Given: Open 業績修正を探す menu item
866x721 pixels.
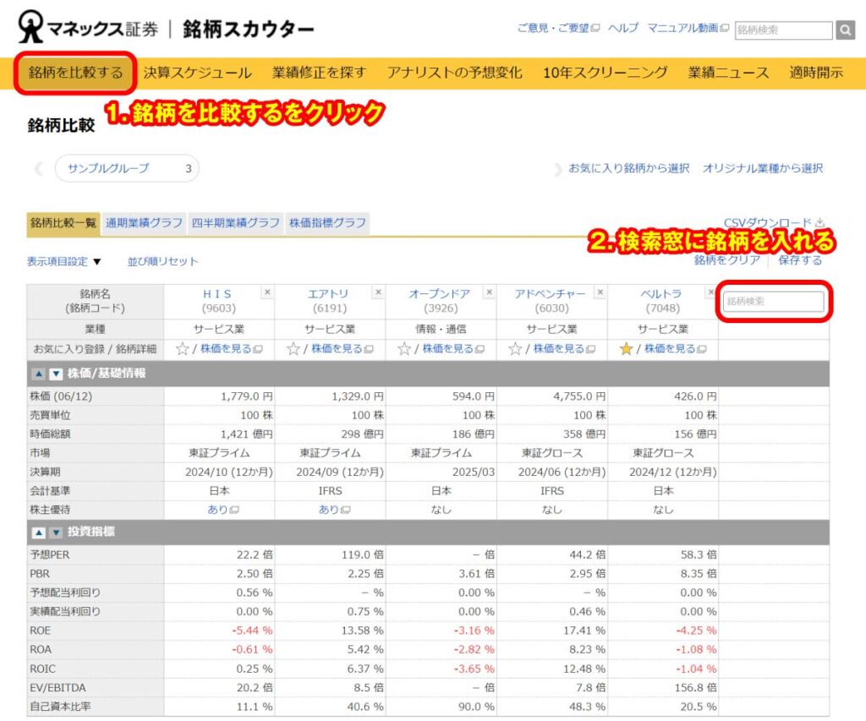Looking at the screenshot, I should click(319, 73).
